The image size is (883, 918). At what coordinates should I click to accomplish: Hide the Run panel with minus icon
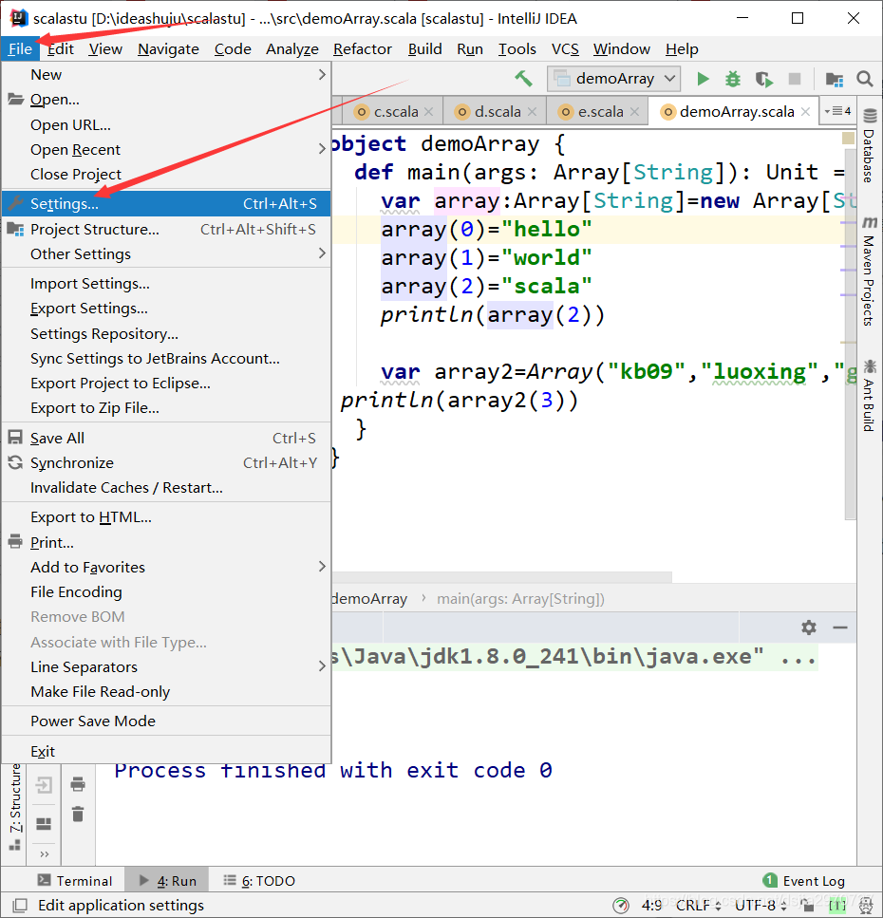point(840,628)
